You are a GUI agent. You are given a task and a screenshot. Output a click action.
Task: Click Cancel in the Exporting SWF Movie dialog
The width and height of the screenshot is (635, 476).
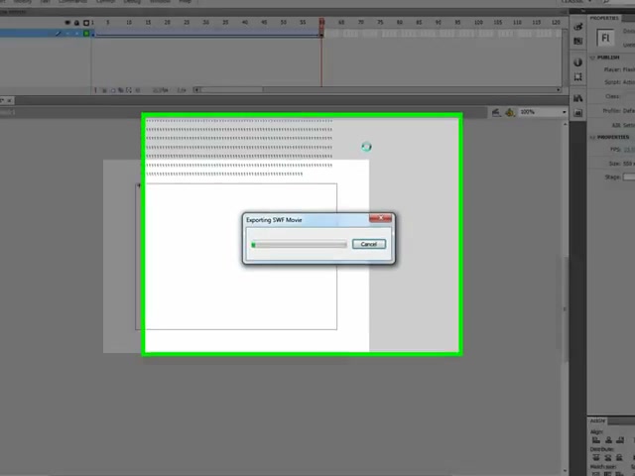368,244
